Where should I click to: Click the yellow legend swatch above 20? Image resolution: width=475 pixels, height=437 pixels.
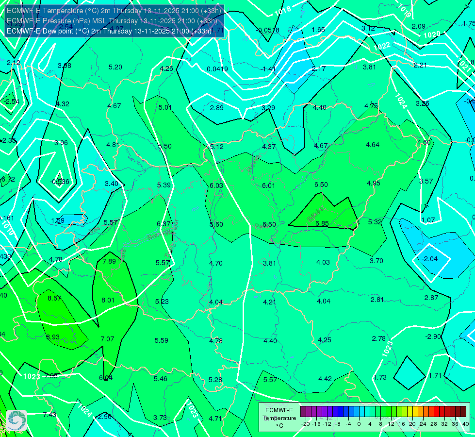point(410,412)
